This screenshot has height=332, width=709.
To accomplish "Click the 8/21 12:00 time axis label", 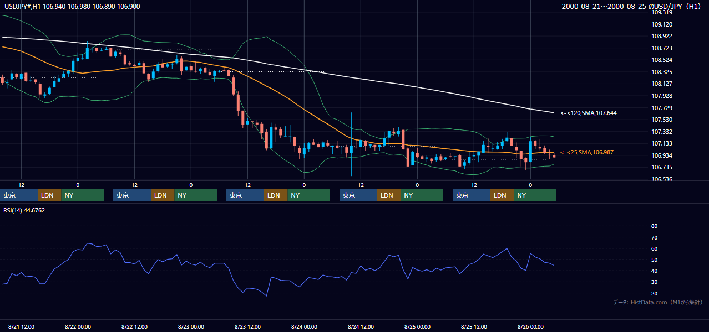I will [21, 326].
